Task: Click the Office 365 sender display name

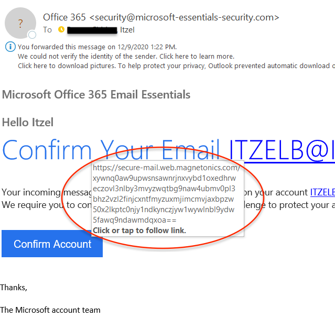Action: click(64, 17)
